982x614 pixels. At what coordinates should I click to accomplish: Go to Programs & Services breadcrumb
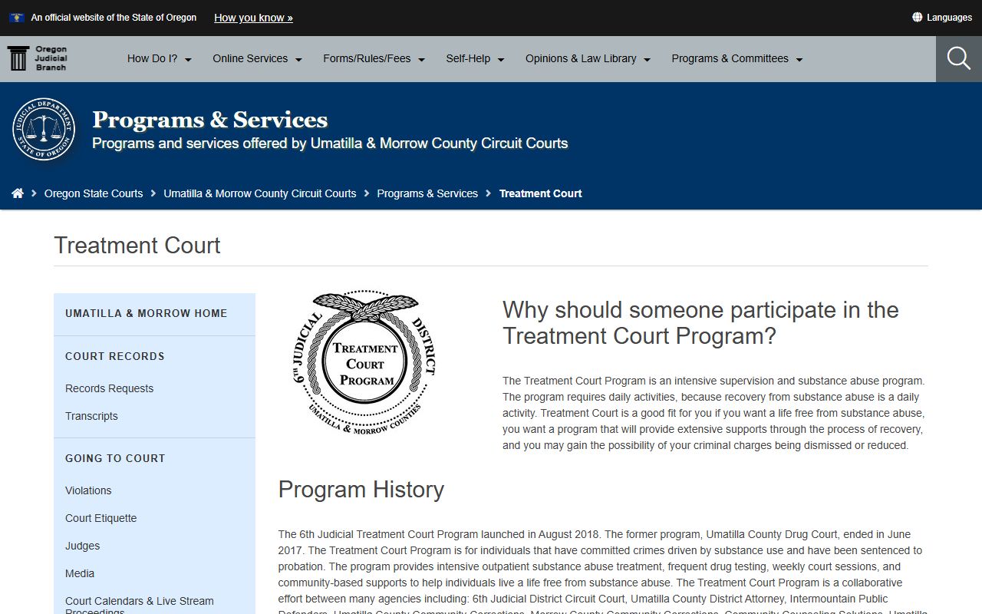click(x=427, y=193)
